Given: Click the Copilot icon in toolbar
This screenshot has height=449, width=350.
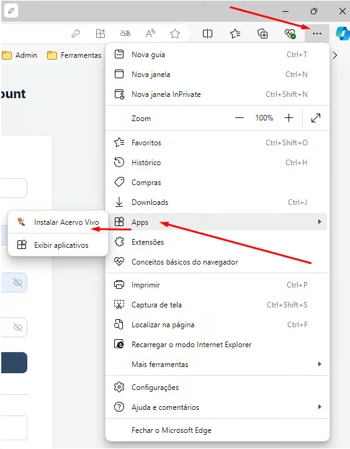Looking at the screenshot, I should click(x=343, y=34).
